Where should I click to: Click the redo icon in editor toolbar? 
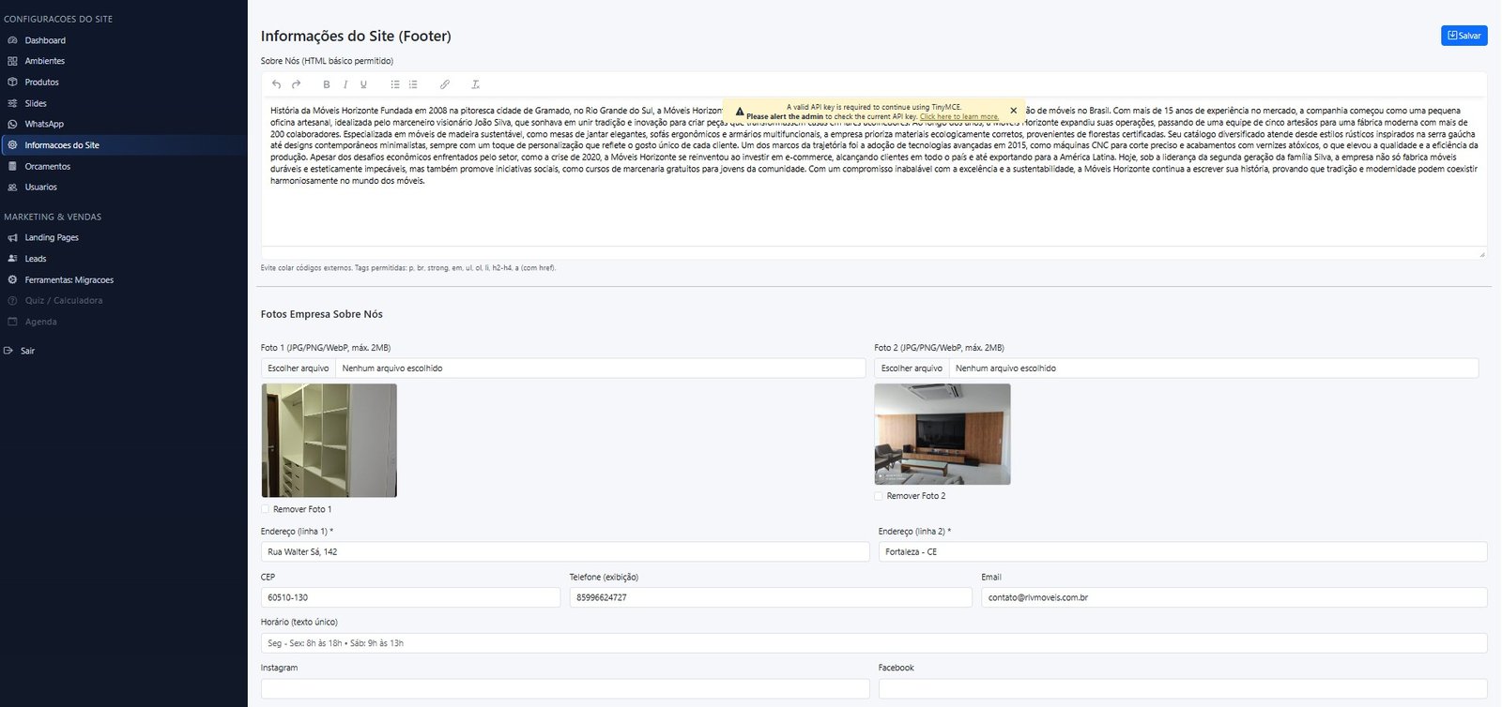coord(296,84)
